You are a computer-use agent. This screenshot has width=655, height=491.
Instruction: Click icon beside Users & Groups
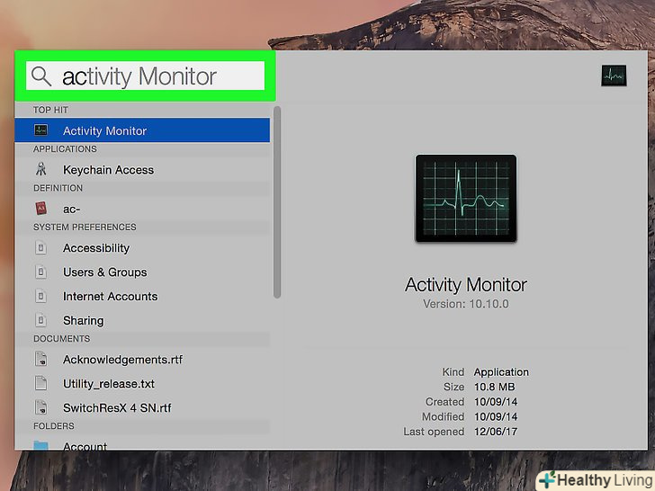(x=41, y=272)
